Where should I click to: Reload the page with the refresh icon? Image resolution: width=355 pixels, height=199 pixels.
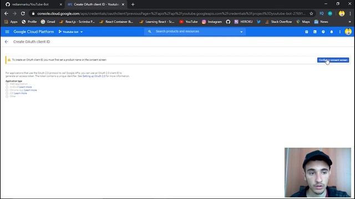click(x=23, y=13)
